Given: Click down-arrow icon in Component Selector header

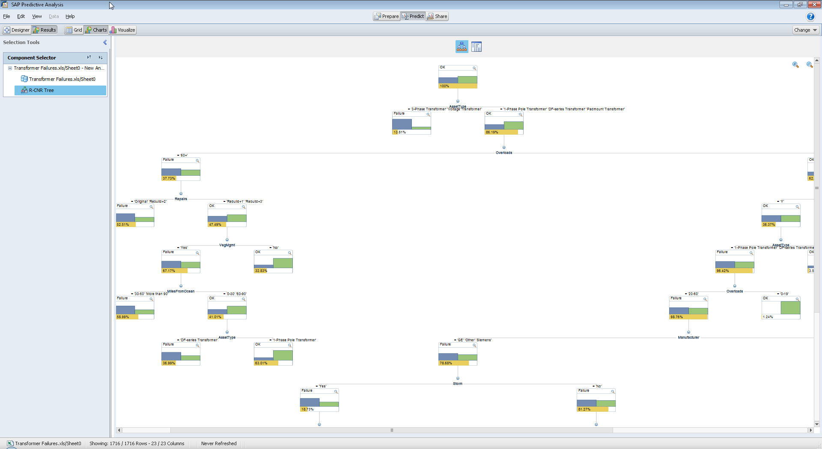Looking at the screenshot, I should [101, 57].
